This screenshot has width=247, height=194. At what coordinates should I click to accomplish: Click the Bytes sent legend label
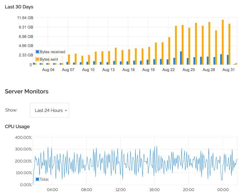pyautogui.click(x=49, y=59)
